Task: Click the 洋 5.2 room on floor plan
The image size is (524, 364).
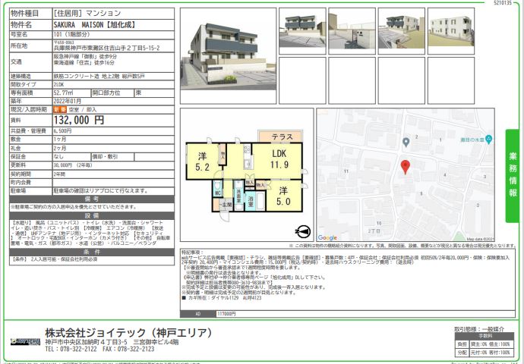Action: click(x=202, y=162)
